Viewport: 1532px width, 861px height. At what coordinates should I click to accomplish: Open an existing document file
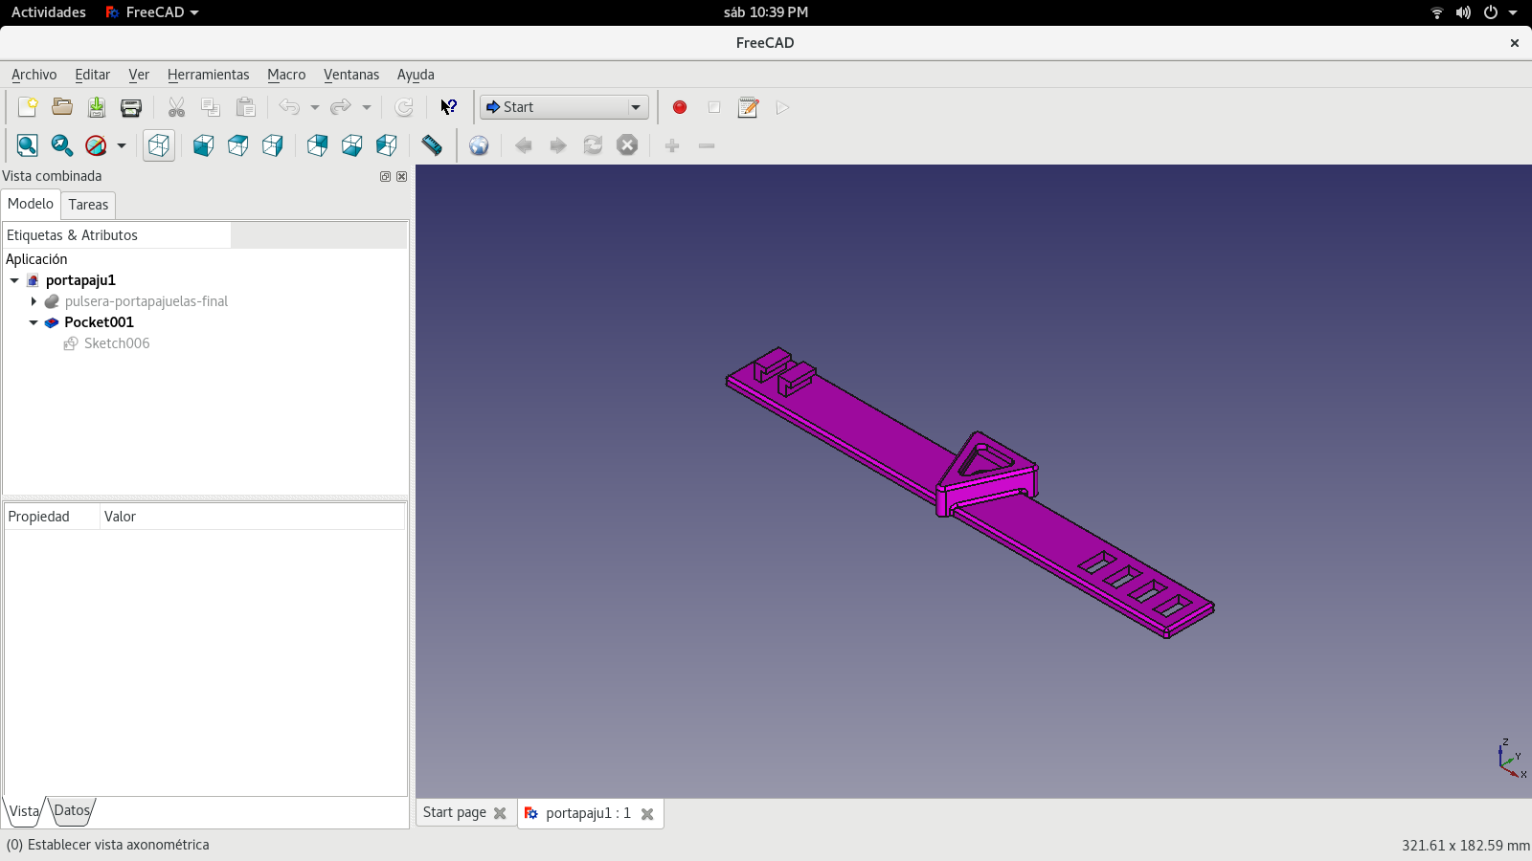point(61,107)
